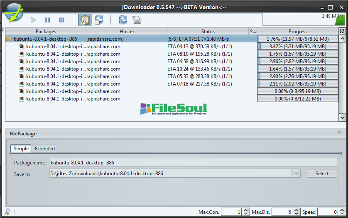Increase Max.Dls. with the up arrow
Screen dimensions: 348x218
(296, 210)
